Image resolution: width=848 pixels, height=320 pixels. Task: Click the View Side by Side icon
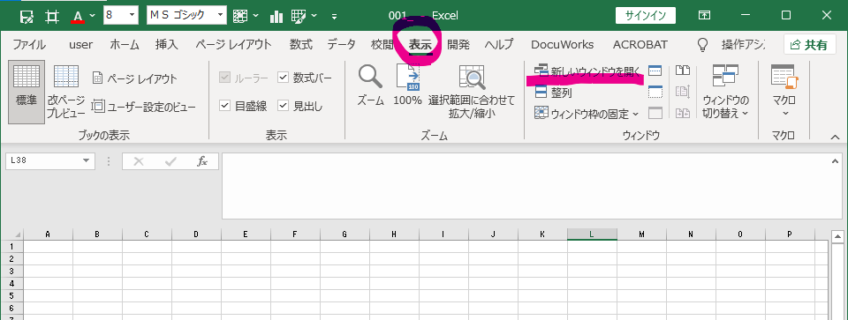tap(683, 71)
